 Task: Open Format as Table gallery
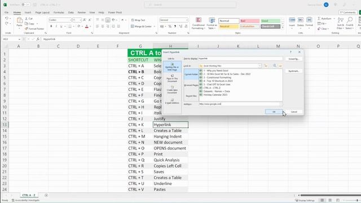(212, 23)
